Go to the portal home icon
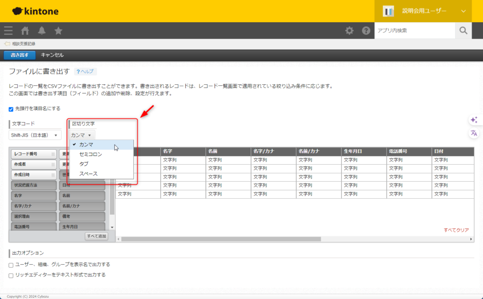The image size is (483, 299). pos(25,31)
